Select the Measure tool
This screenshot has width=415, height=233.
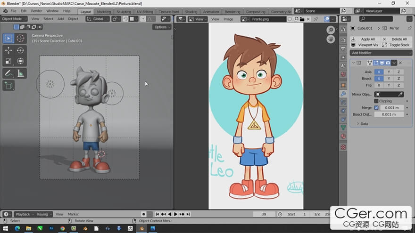coord(20,73)
